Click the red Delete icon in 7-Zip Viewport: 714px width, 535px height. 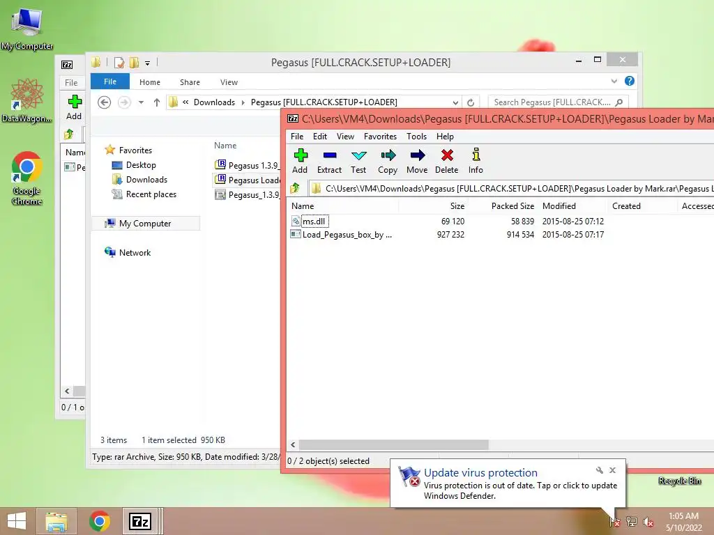tap(447, 155)
